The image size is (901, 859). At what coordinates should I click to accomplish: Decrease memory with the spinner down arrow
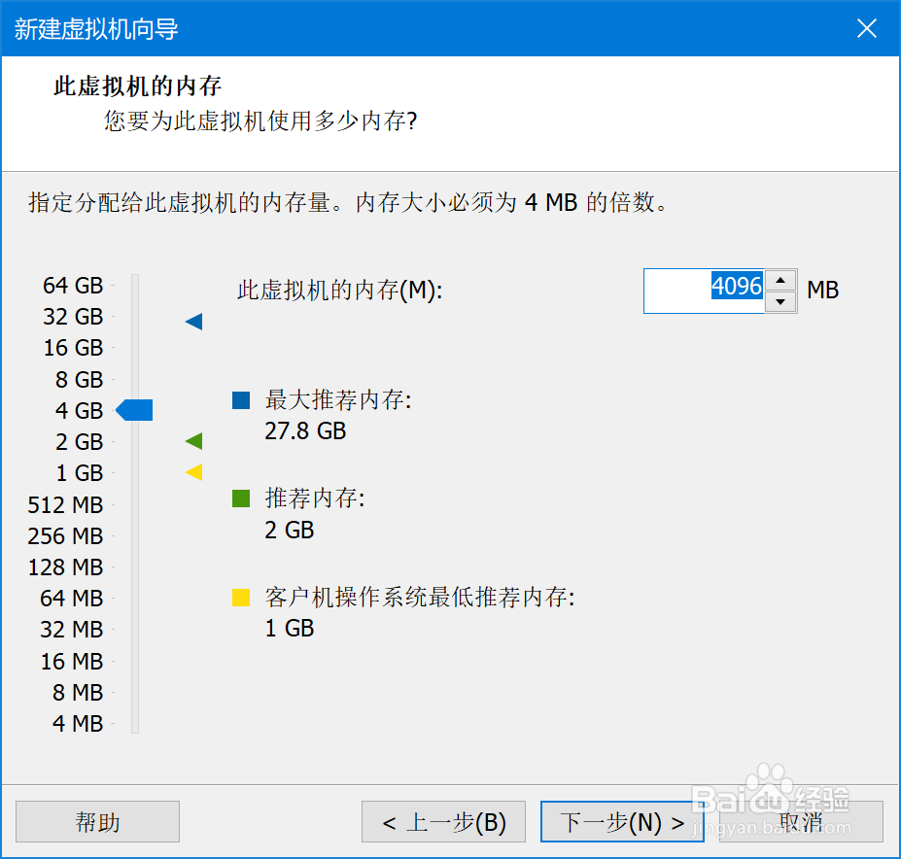(x=780, y=301)
